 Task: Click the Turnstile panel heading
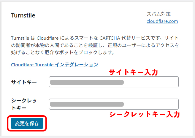[23, 15]
